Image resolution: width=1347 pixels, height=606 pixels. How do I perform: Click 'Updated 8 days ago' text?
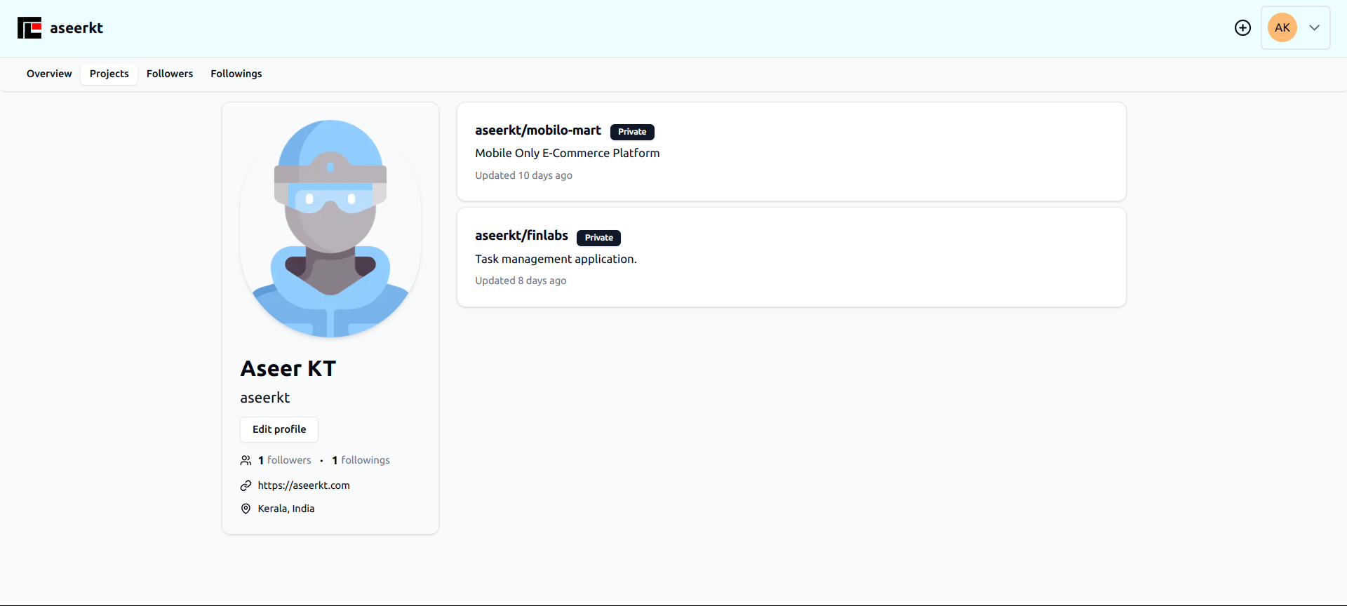521,281
